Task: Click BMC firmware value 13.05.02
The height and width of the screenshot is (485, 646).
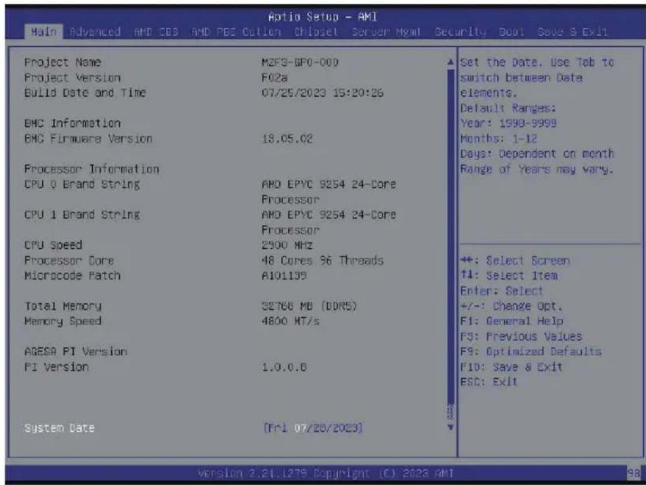Action: 287,139
